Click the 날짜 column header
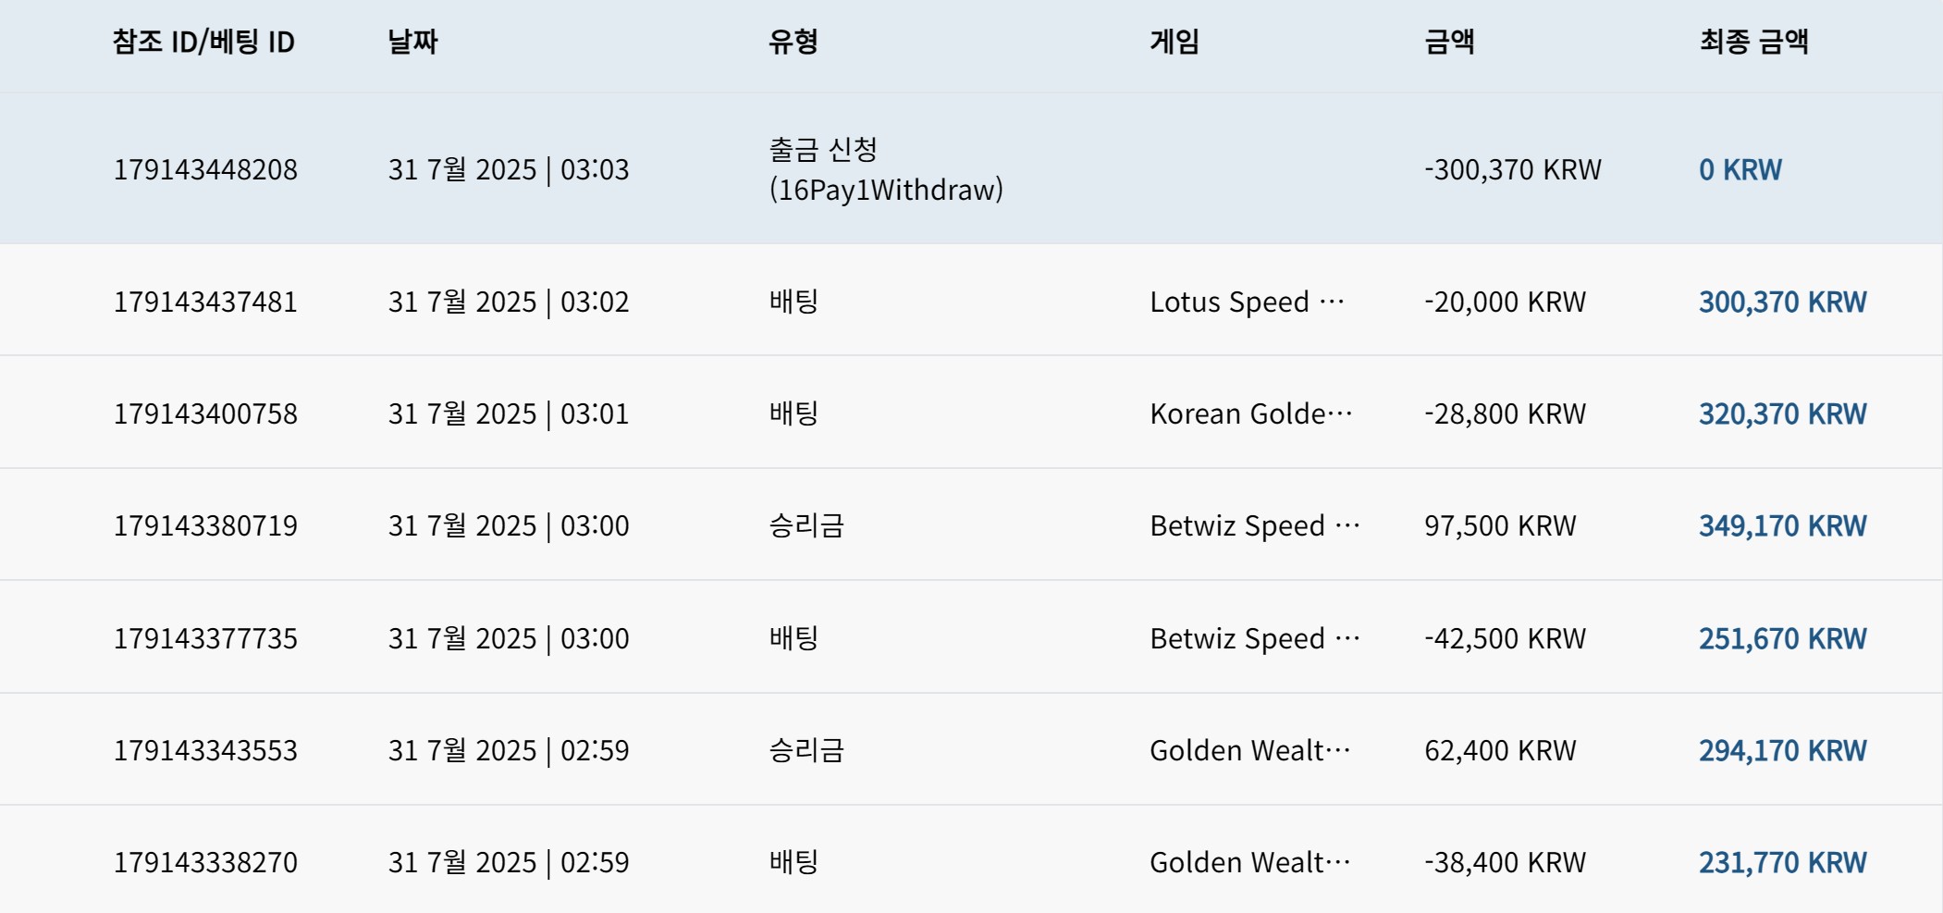Screen dimensions: 1943x913 click(x=412, y=42)
